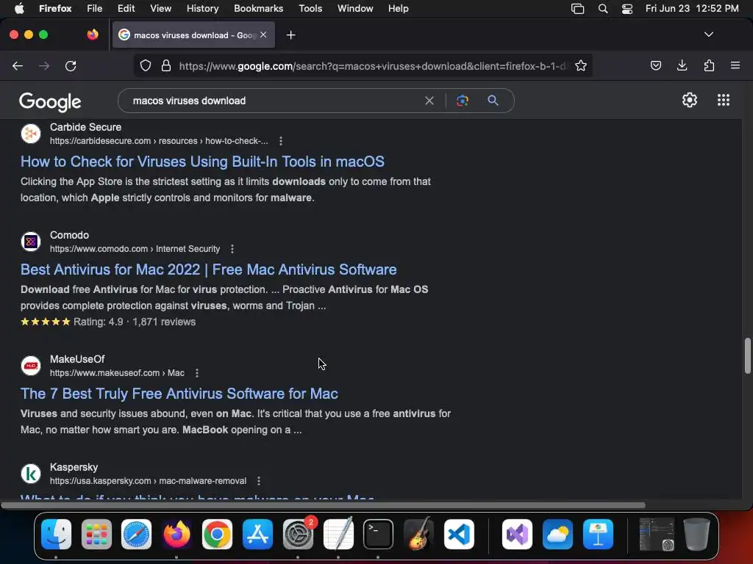Open How to Check for Viruses link
Viewport: 753px width, 564px height.
tap(202, 162)
